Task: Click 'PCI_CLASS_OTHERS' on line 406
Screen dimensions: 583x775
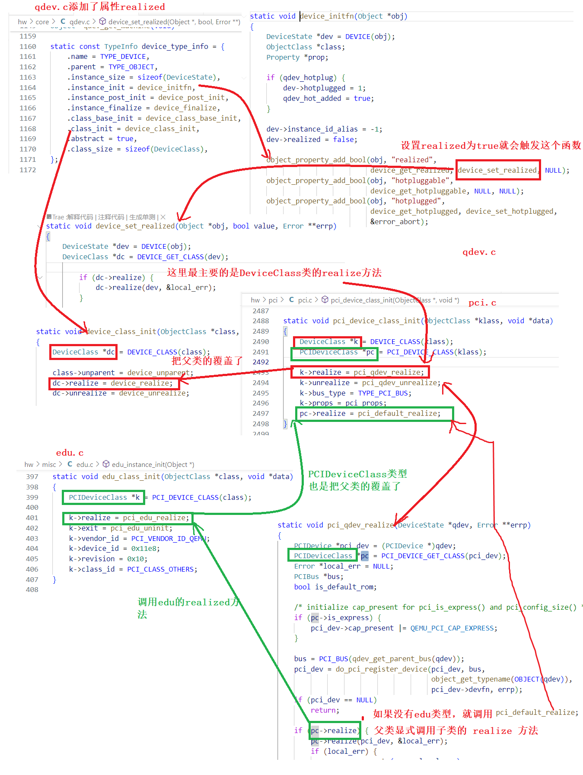Action: 160,569
